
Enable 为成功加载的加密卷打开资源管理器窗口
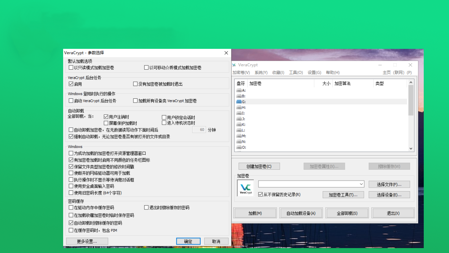[71, 153]
